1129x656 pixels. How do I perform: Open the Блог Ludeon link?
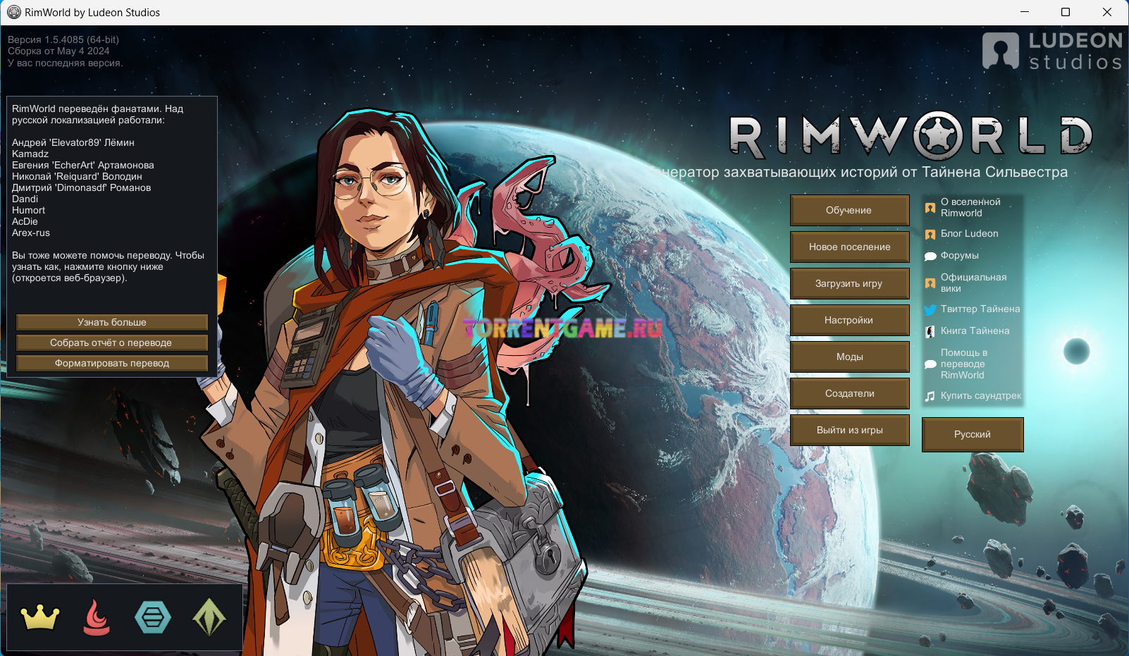coord(969,234)
